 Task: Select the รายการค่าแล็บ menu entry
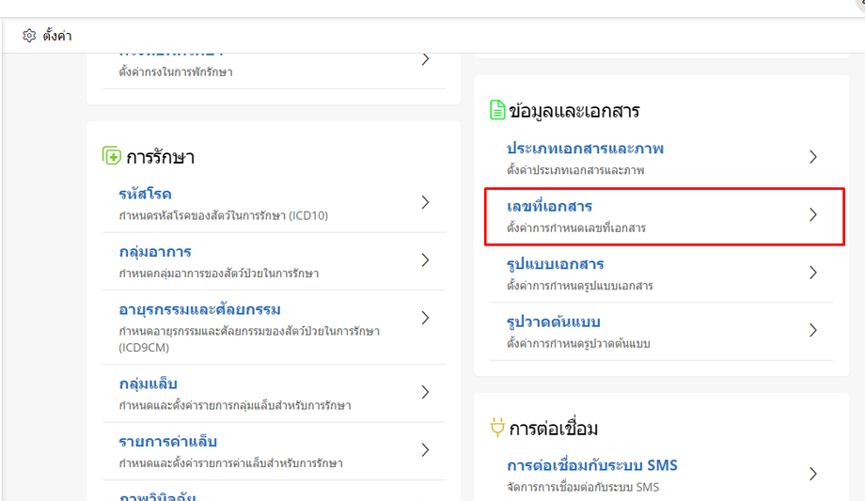tap(168, 442)
